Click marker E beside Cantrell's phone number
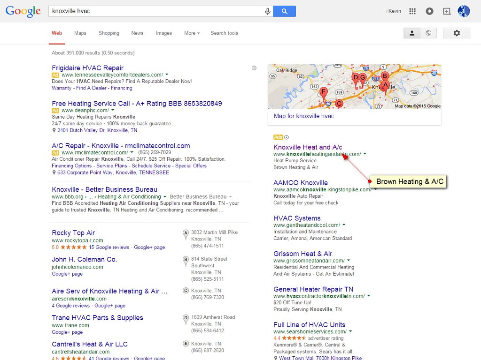481x360 pixels. pos(186,344)
